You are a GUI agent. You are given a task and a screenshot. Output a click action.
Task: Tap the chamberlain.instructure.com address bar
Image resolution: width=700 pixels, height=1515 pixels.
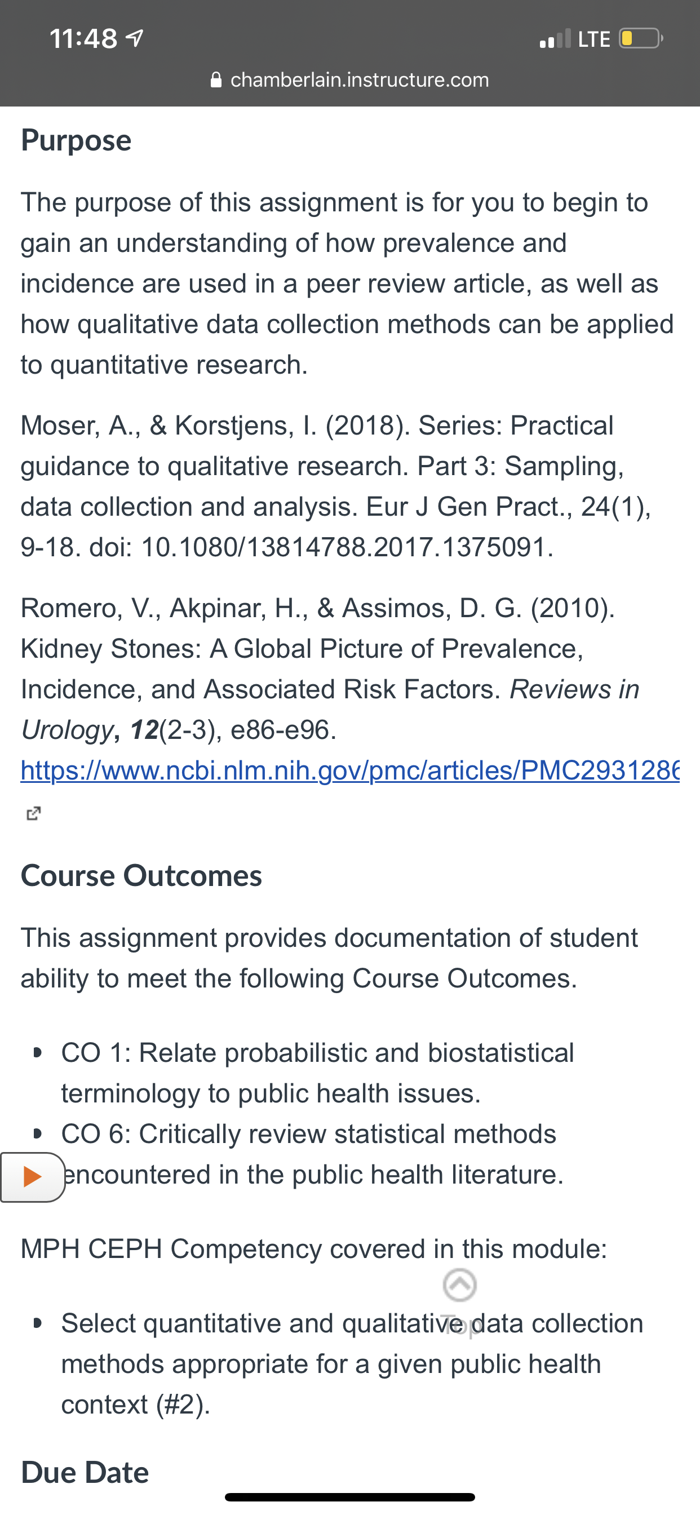350,79
